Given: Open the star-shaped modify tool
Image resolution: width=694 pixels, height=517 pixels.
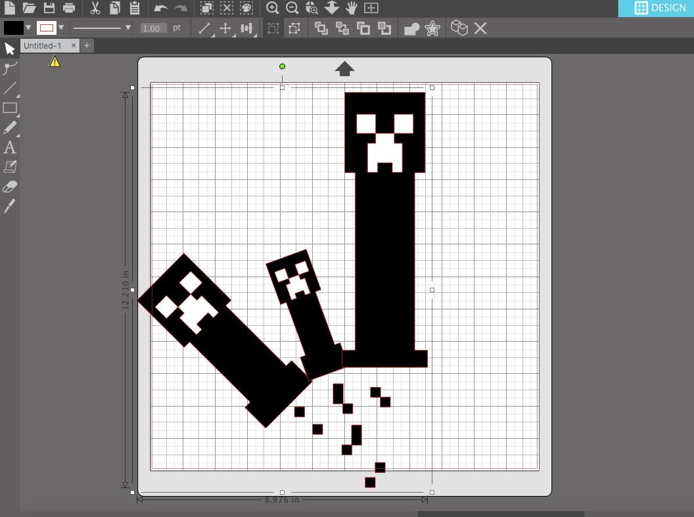Looking at the screenshot, I should click(432, 28).
